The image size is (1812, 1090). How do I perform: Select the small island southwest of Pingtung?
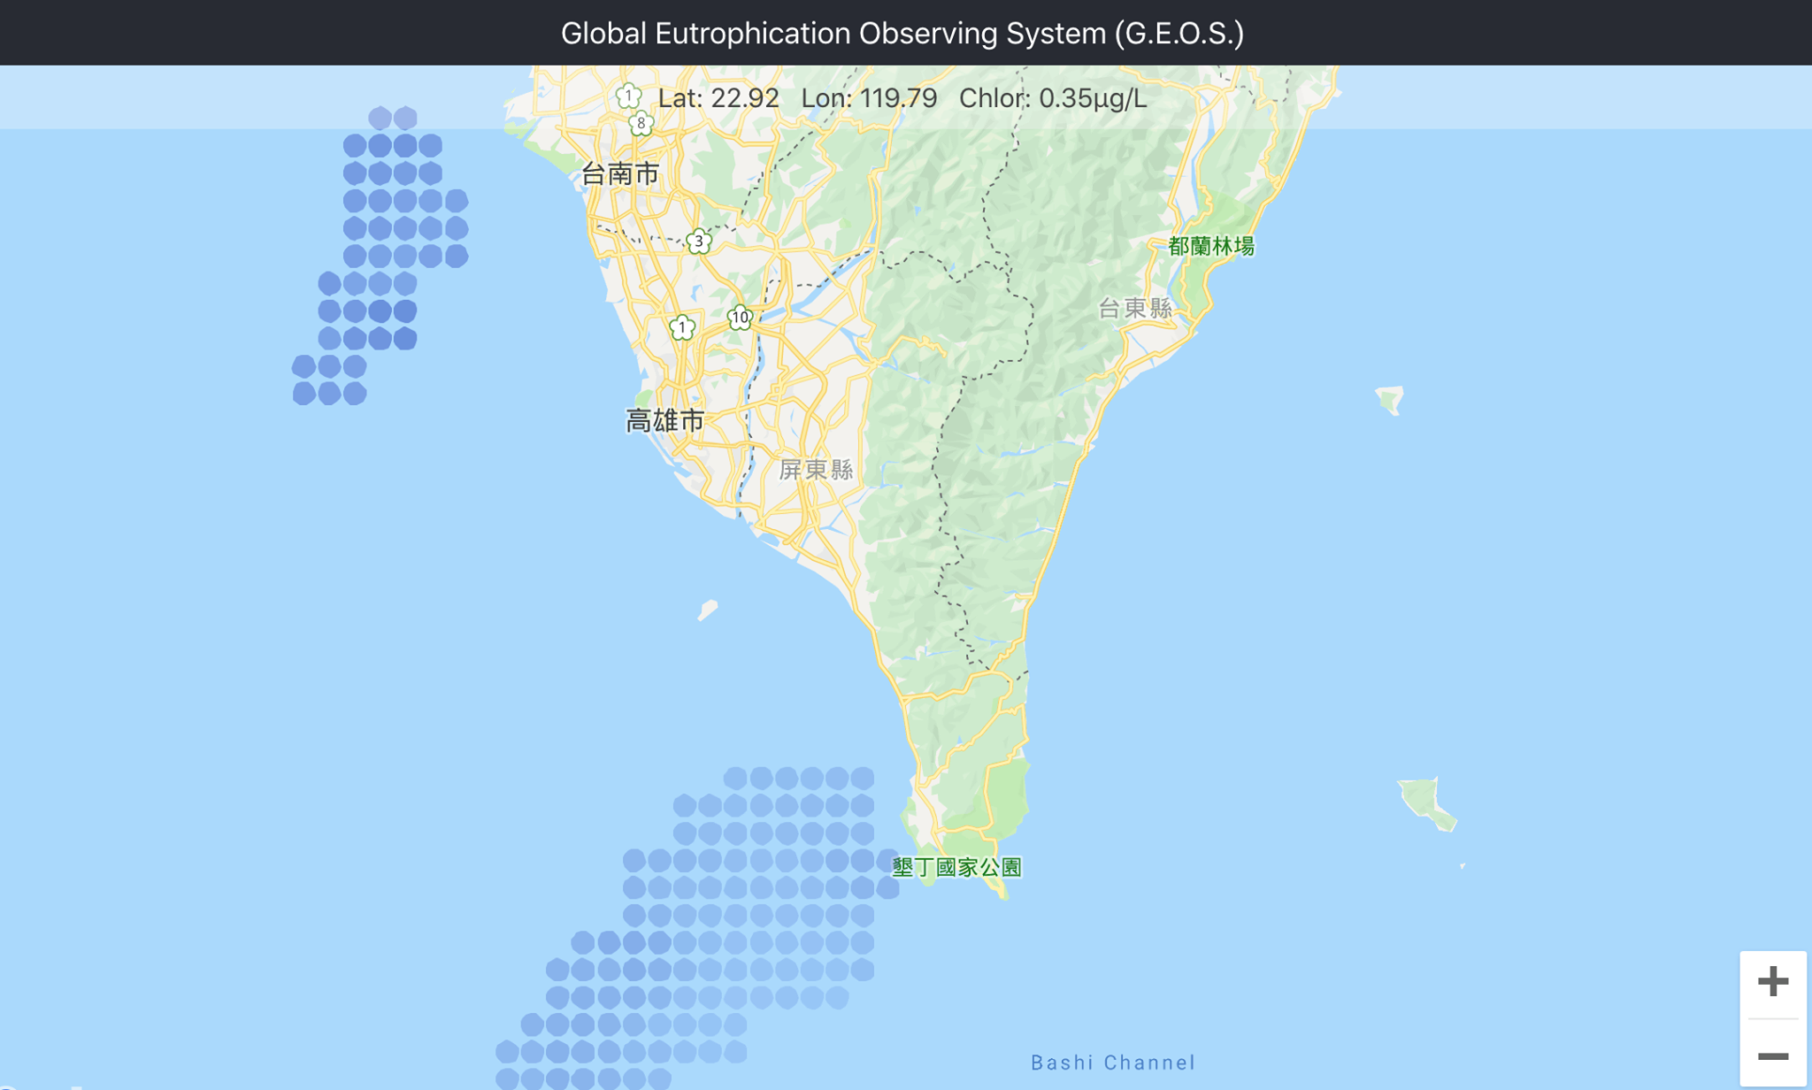click(x=708, y=610)
